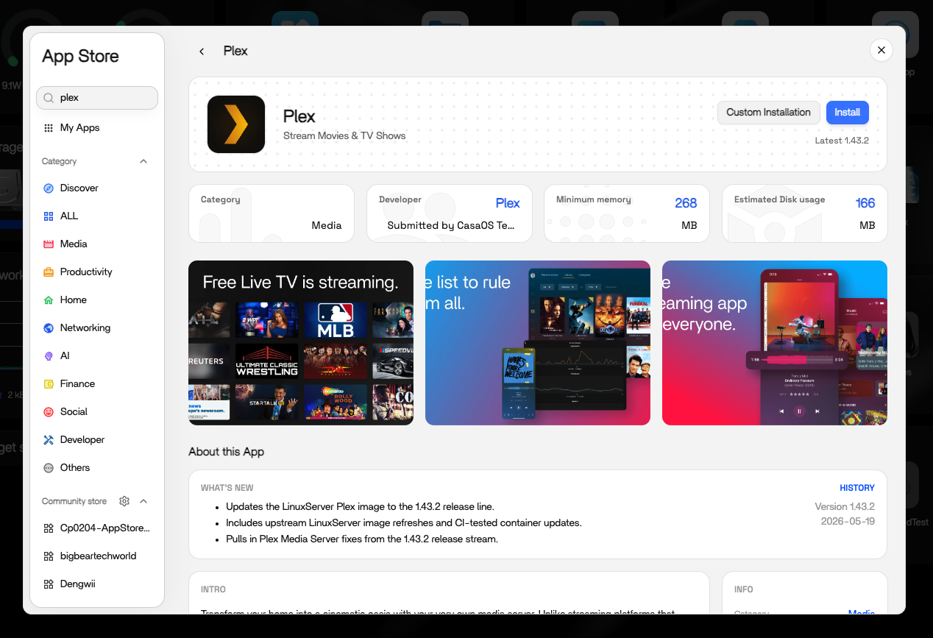Click the back arrow beside the Plex title
Viewport: 933px width, 638px height.
202,51
